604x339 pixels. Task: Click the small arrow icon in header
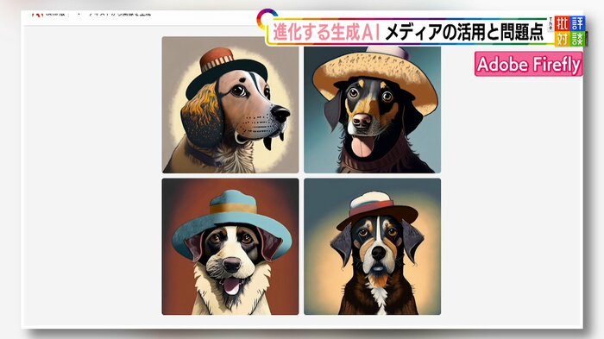(79, 14)
